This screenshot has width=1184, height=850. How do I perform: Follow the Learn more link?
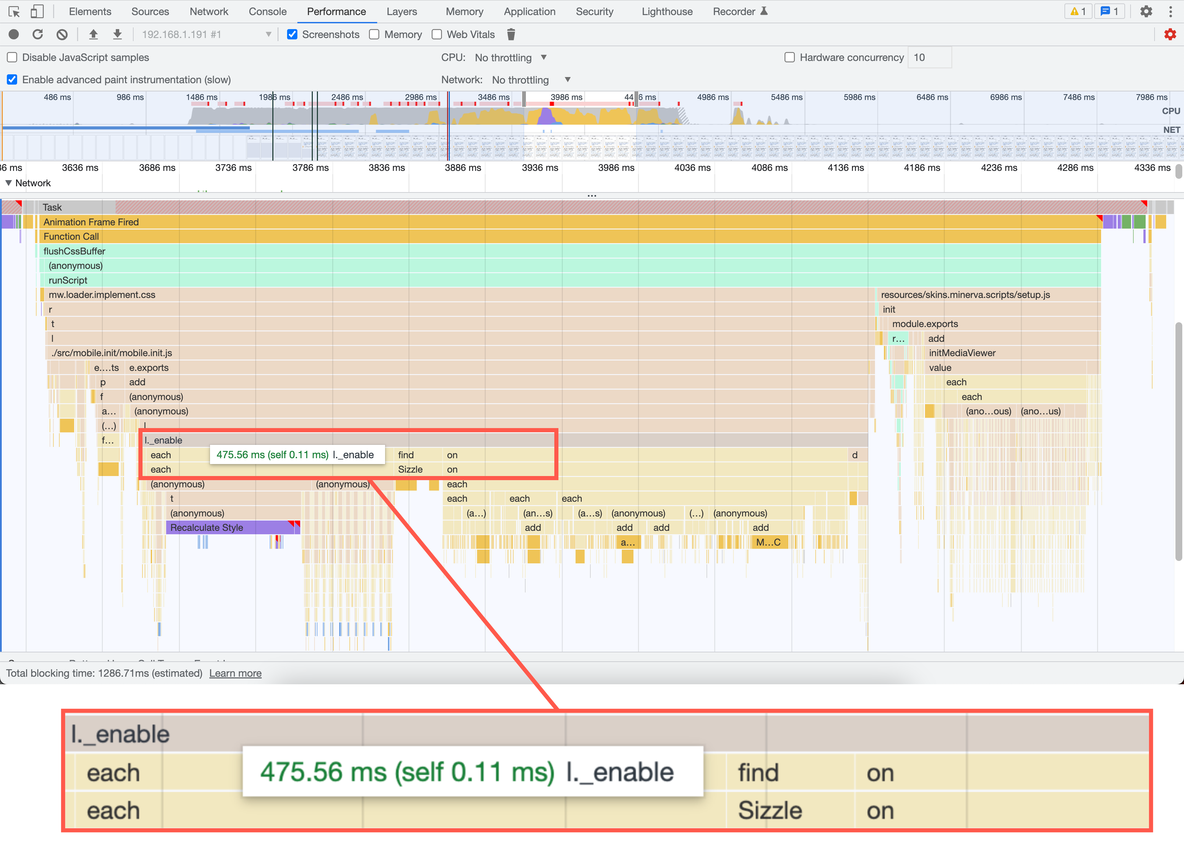point(235,673)
